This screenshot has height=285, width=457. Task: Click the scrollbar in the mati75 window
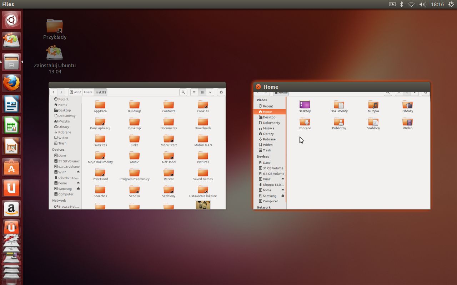[x=225, y=119]
